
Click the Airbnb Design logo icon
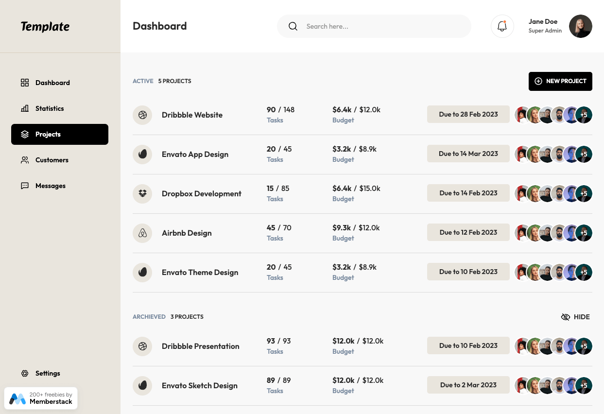(142, 233)
